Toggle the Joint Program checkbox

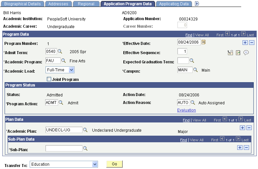pyautogui.click(x=49, y=79)
